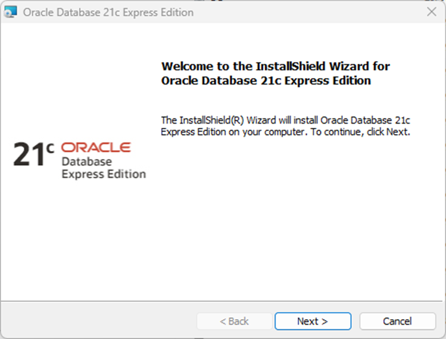Click the window title text in the title bar

pos(108,12)
